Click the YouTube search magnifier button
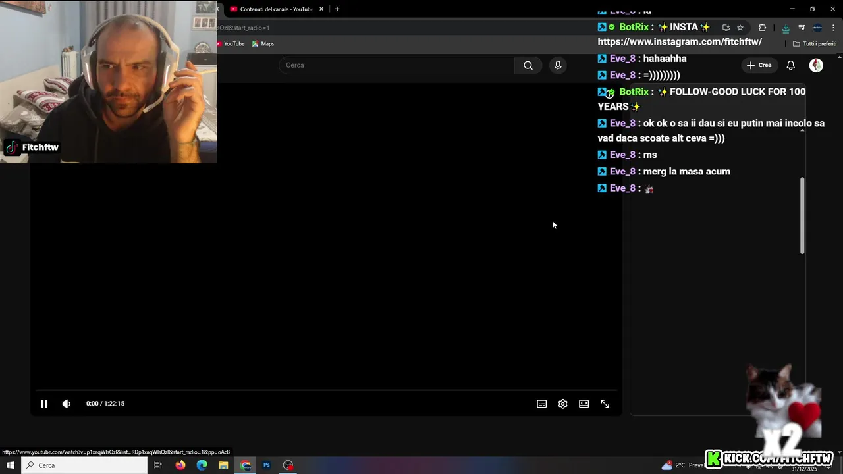843x474 pixels. (x=528, y=65)
